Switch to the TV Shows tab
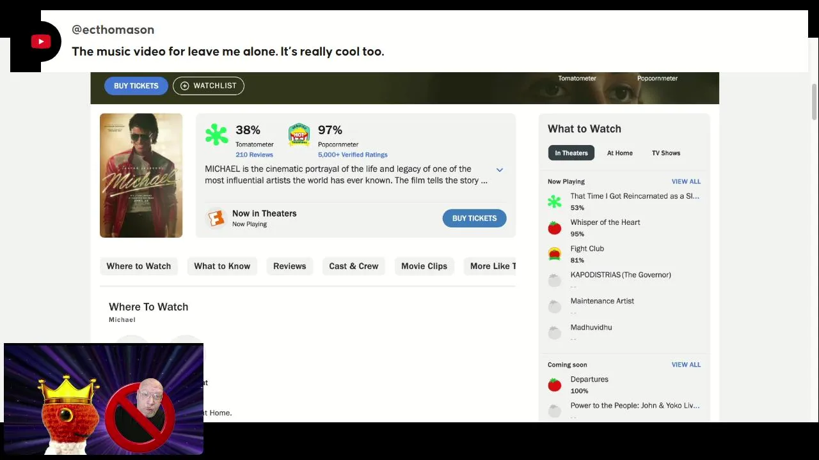The width and height of the screenshot is (819, 460). coord(666,153)
